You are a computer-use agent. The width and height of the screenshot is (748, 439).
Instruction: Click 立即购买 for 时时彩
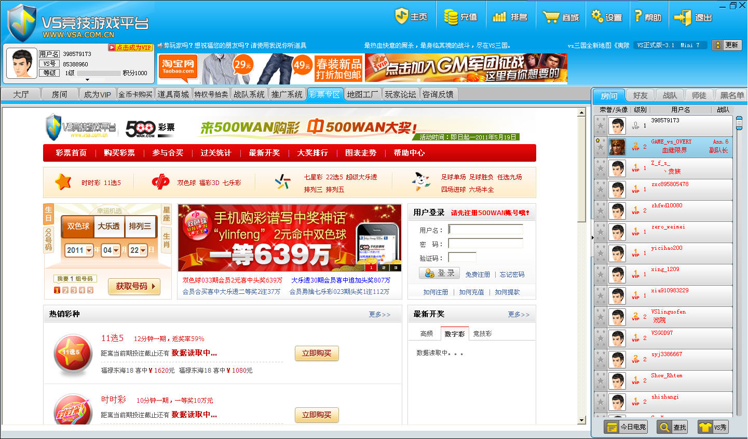[x=317, y=415]
